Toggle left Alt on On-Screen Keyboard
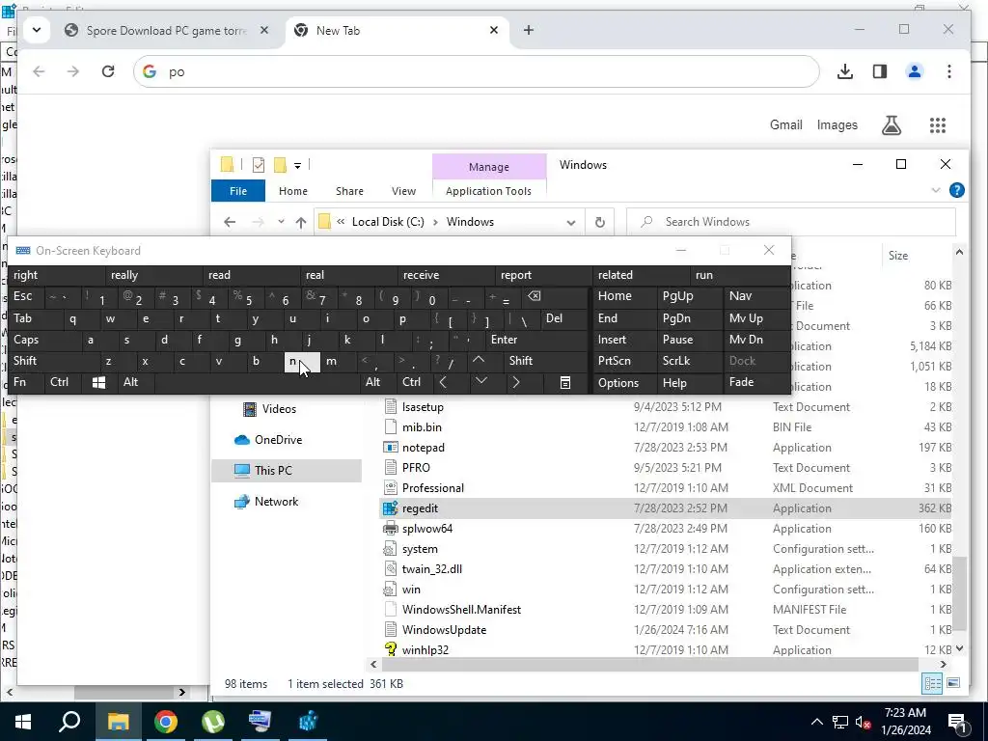Viewport: 988px width, 741px height. pyautogui.click(x=135, y=382)
